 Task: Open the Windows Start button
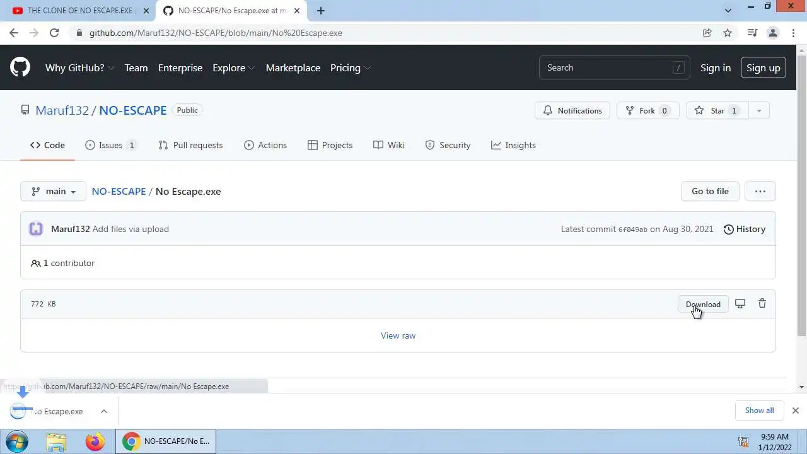(x=17, y=441)
